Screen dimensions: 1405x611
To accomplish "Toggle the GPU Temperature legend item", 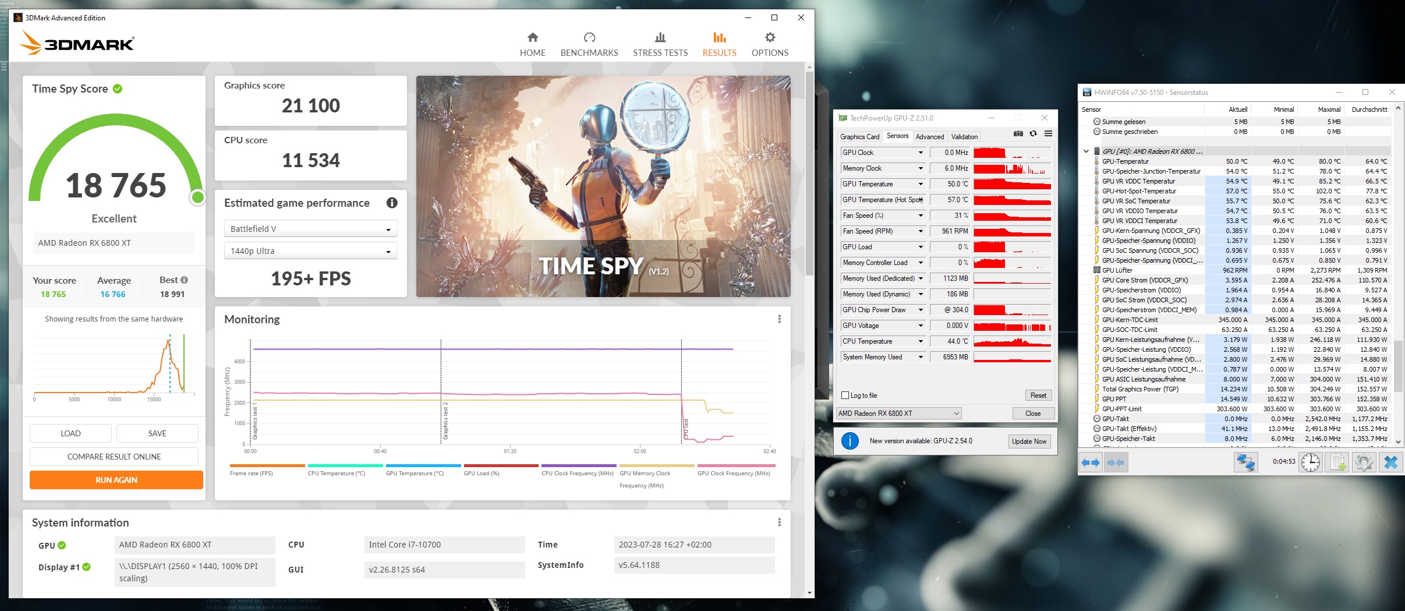I will pyautogui.click(x=423, y=469).
